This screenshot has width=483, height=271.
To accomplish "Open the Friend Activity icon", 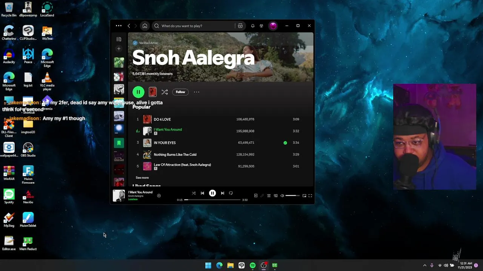I will [x=261, y=26].
